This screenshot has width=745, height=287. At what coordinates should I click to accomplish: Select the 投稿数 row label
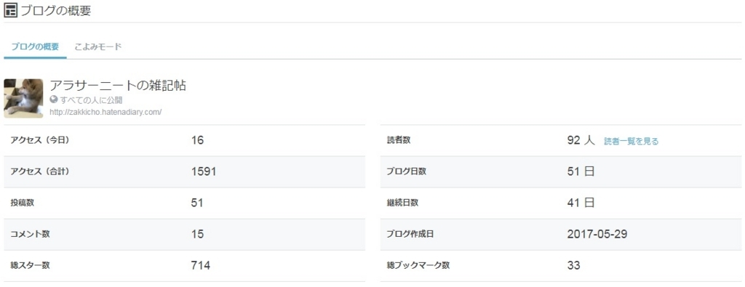point(23,203)
